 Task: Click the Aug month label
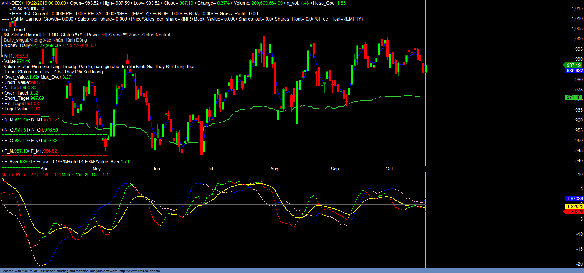coord(274,169)
